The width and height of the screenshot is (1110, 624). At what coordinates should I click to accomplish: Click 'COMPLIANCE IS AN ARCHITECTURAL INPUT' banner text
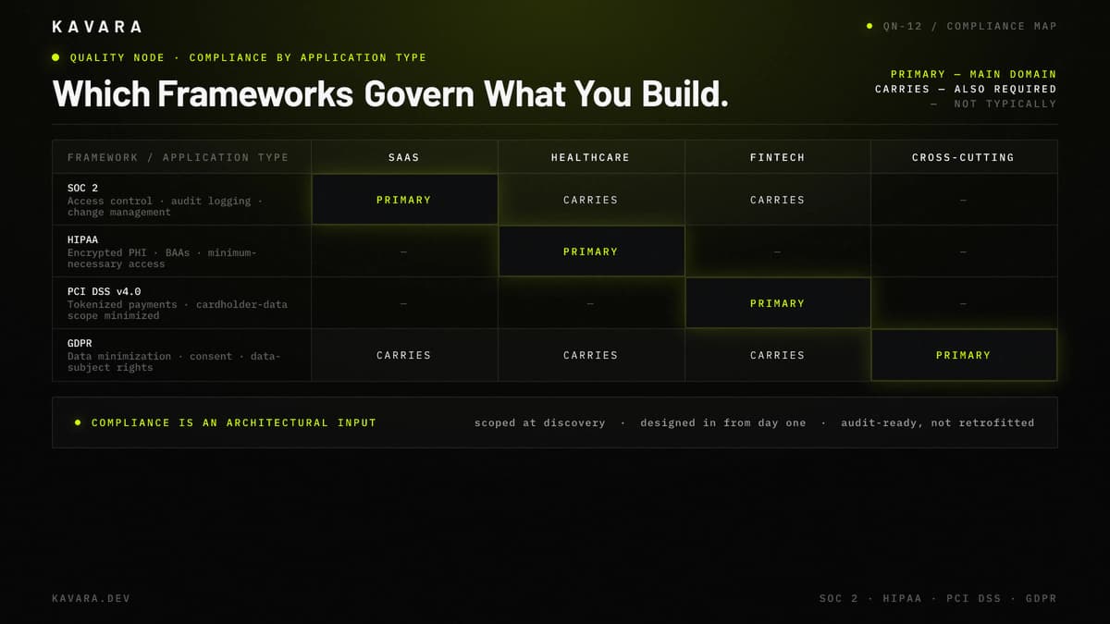pos(234,422)
